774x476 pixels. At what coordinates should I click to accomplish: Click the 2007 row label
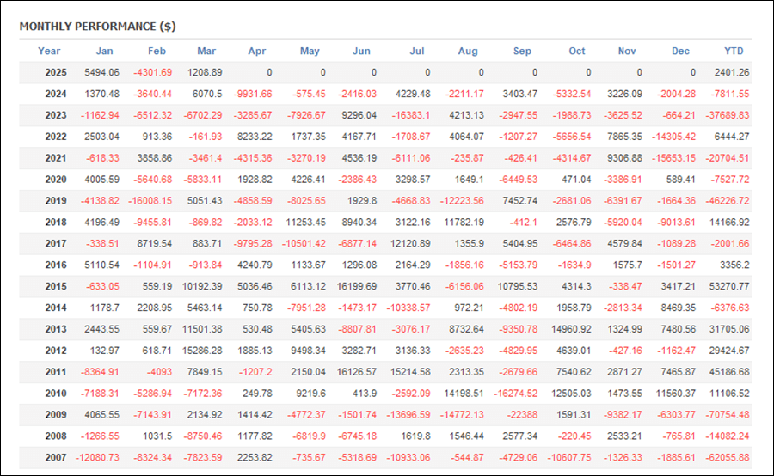click(56, 457)
